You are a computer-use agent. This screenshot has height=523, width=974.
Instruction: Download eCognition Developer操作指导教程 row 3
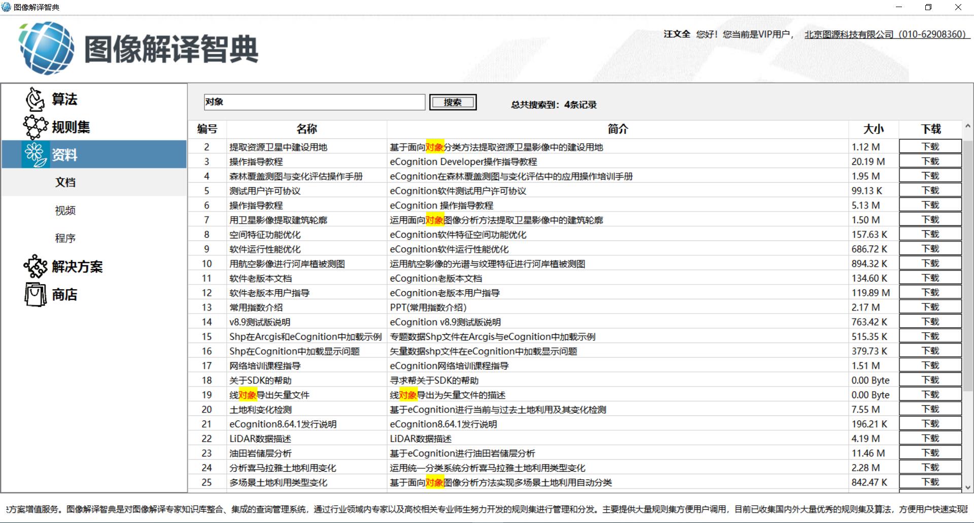point(930,161)
